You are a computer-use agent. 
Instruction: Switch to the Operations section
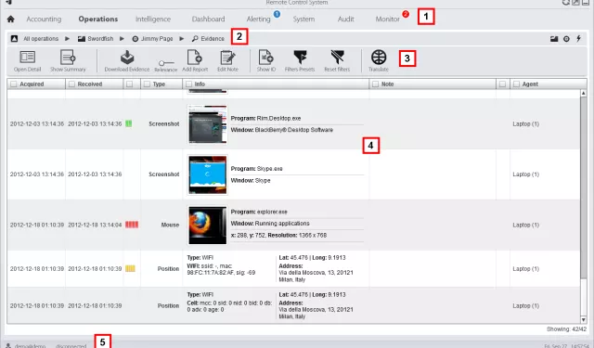98,19
